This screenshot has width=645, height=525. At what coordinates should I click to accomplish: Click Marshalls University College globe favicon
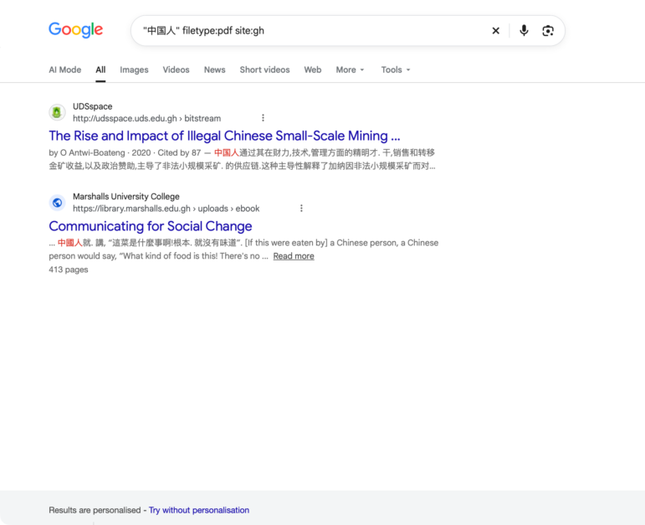coord(57,203)
